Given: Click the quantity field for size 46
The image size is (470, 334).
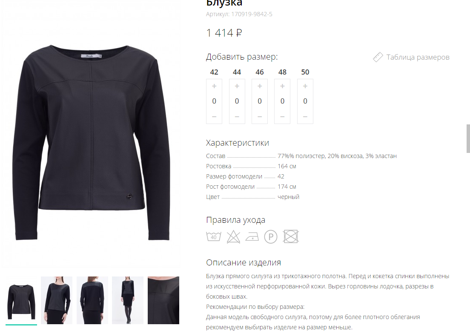Looking at the screenshot, I should tap(260, 101).
